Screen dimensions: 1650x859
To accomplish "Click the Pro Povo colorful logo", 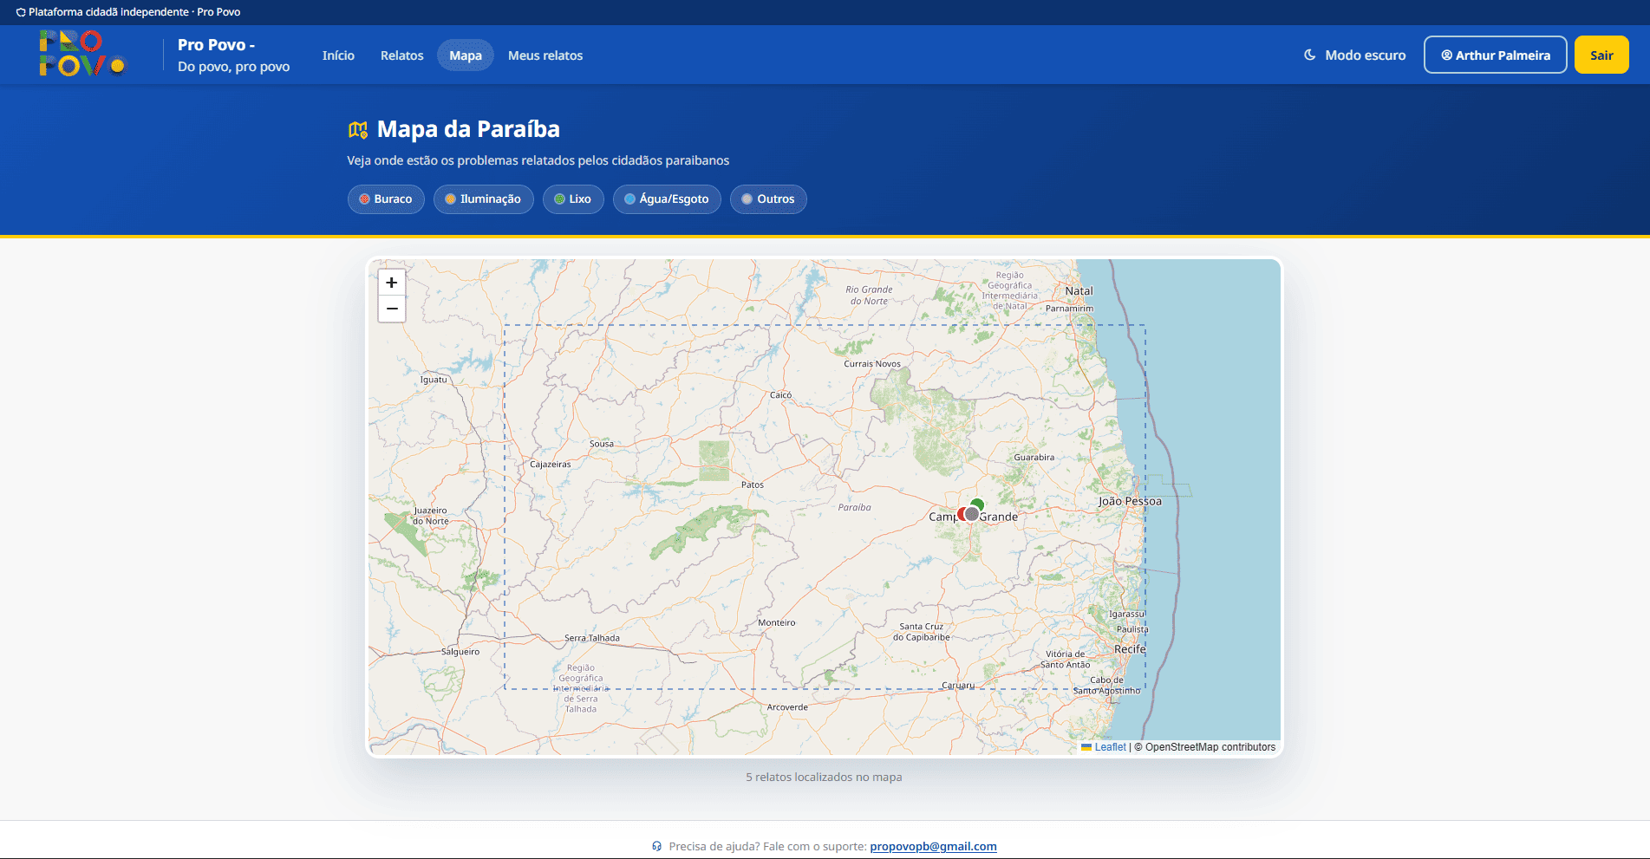I will pyautogui.click(x=82, y=54).
